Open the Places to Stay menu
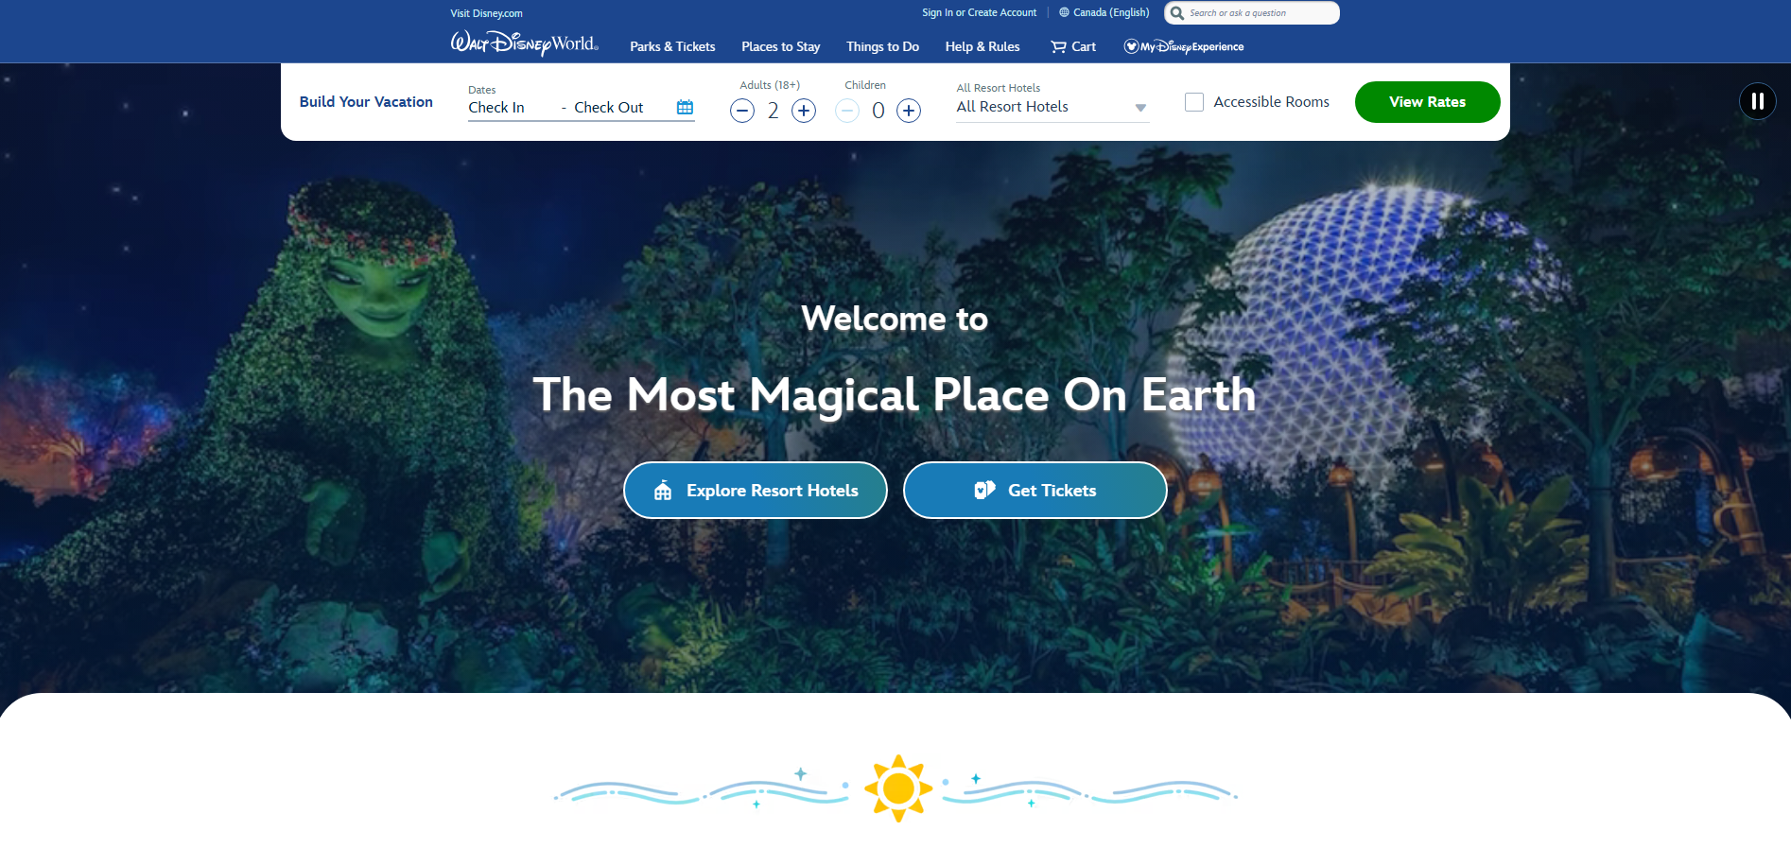This screenshot has width=1791, height=848. 780,46
